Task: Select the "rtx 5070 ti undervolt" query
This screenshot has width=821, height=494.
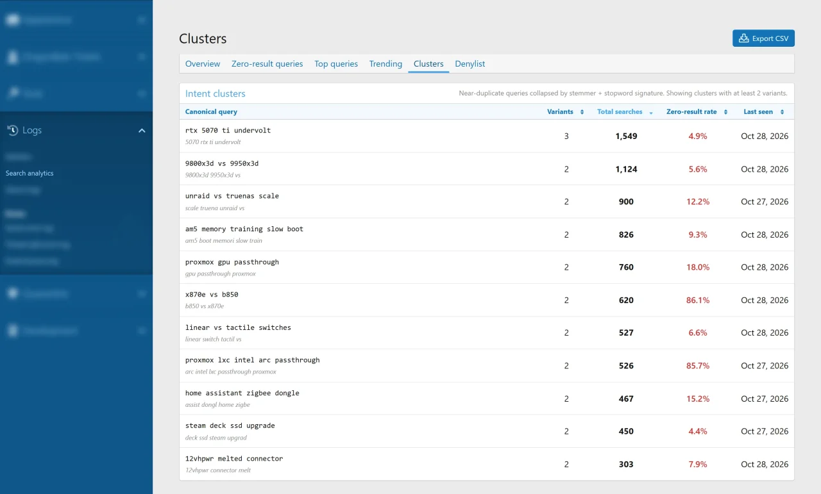Action: pyautogui.click(x=228, y=131)
